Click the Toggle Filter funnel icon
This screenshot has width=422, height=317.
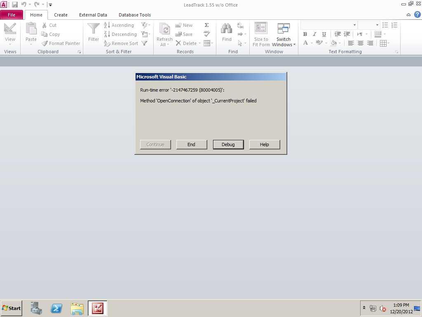coord(145,43)
